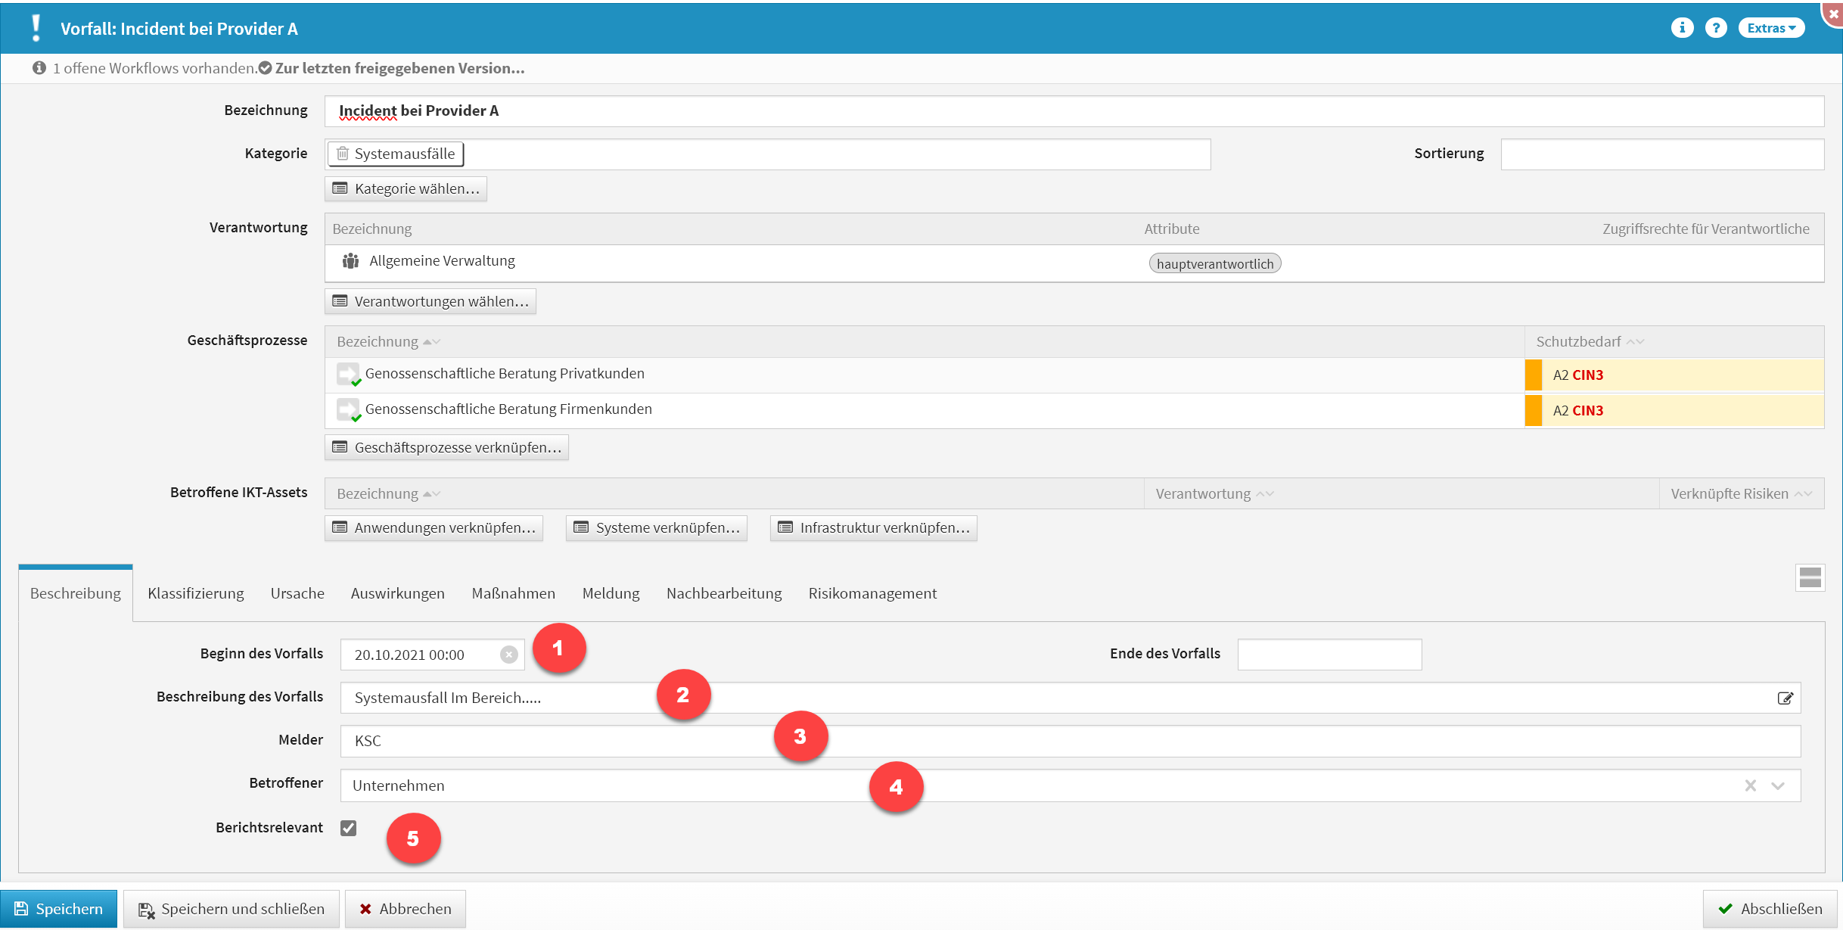Screen dimensions: 1843x930
Task: Remove Systemausfälle category via trash icon
Action: [x=343, y=154]
